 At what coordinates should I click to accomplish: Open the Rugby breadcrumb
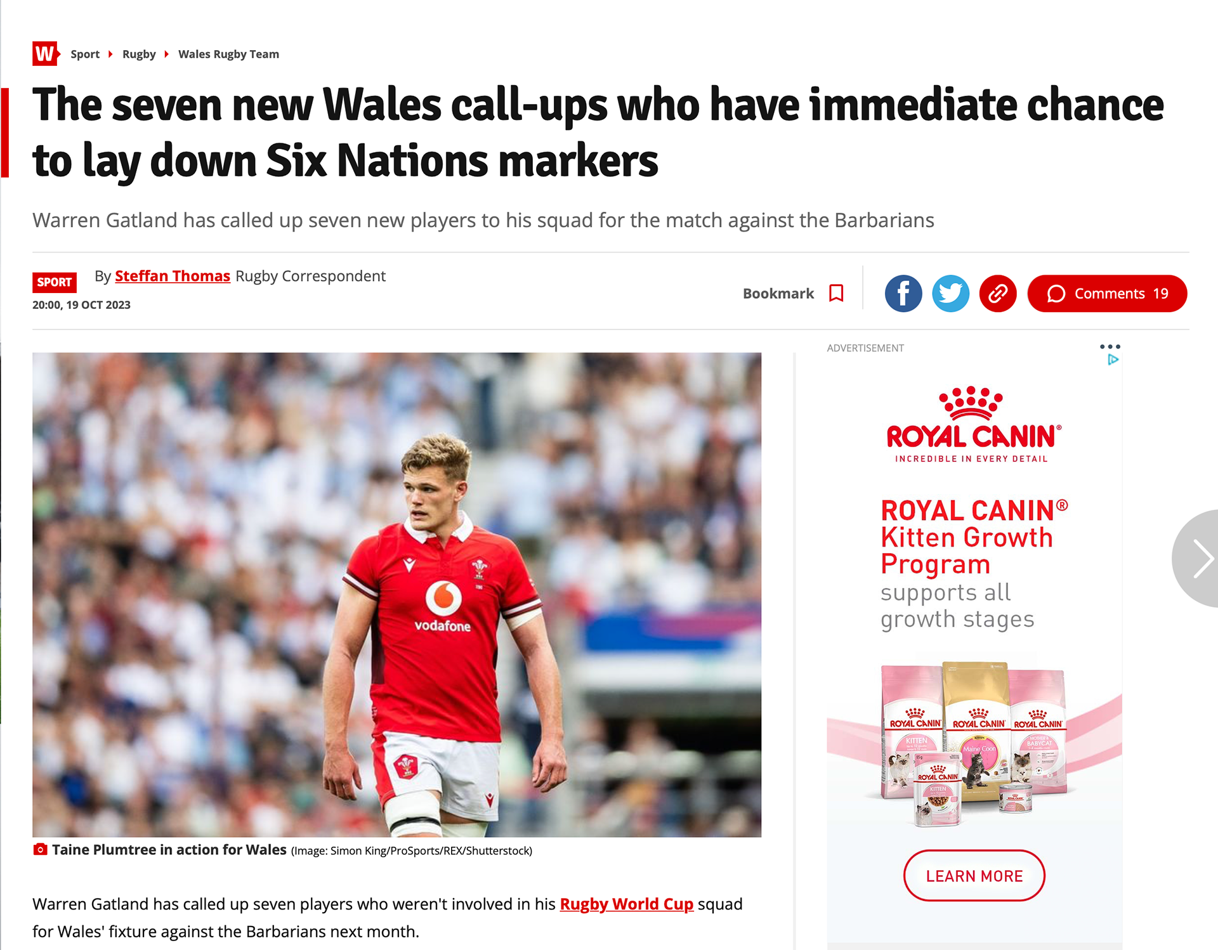(x=139, y=55)
